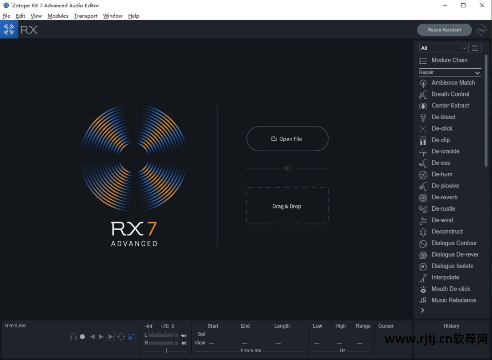Select the De-bleed microphone icon
The height and width of the screenshot is (360, 492).
(x=423, y=117)
